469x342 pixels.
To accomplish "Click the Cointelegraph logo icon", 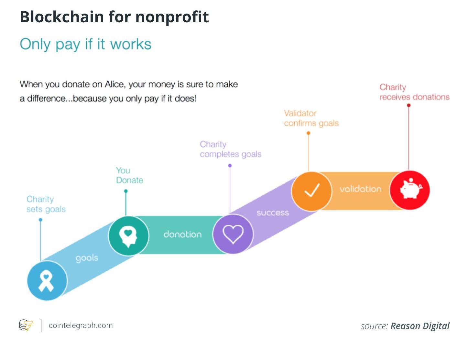I will point(26,326).
